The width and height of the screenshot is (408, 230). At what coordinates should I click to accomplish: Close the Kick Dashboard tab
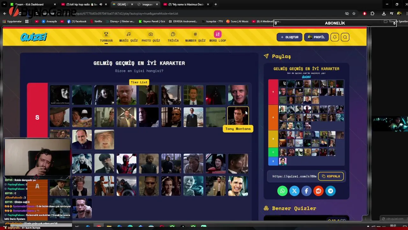coord(55,4)
